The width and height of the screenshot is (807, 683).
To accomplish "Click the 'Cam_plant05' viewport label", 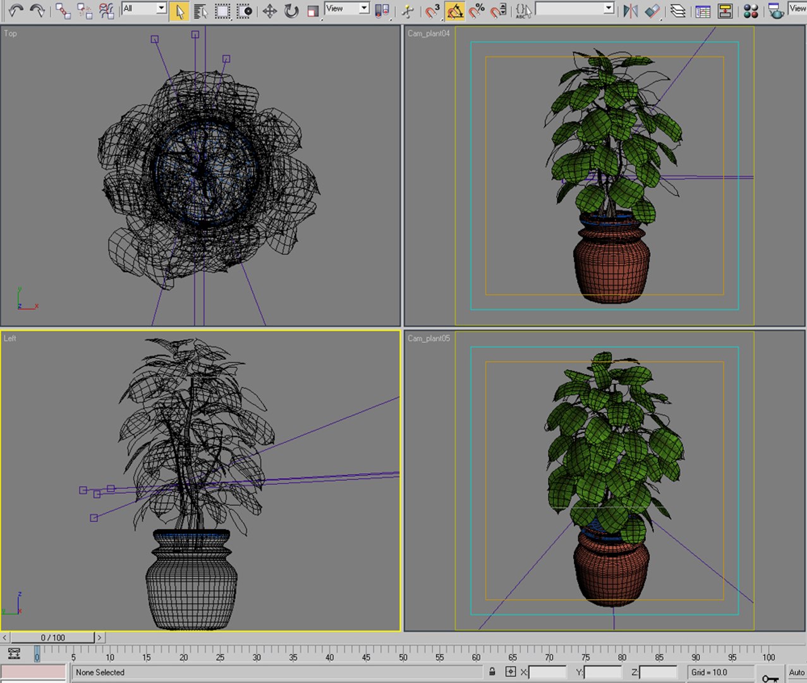I will [428, 338].
